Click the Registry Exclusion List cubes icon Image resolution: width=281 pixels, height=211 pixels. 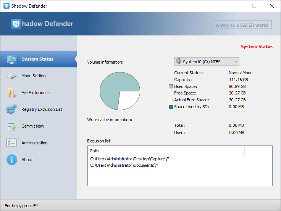(12, 109)
